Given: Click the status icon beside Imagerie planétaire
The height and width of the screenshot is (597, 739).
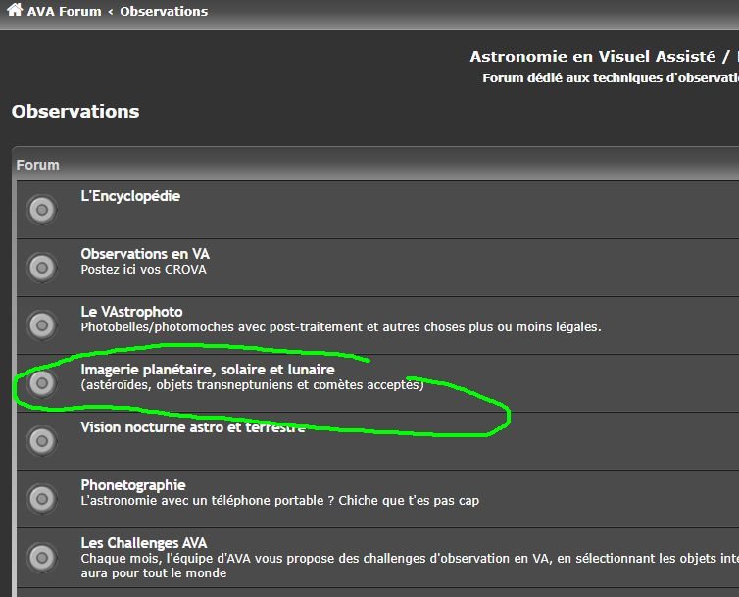Looking at the screenshot, I should tap(41, 383).
